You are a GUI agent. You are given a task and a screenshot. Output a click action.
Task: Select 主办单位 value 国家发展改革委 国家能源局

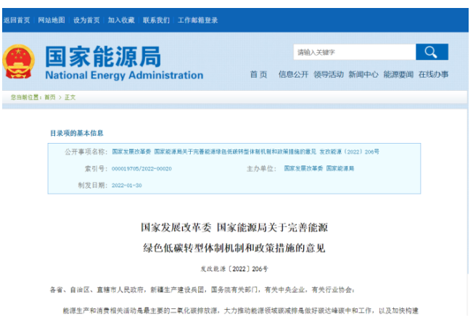click(x=319, y=168)
